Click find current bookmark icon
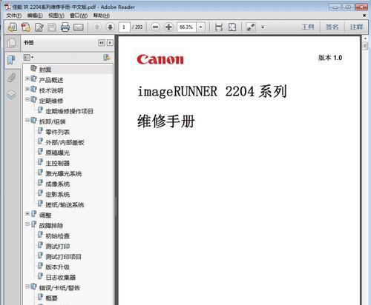Viewport: 371px width, 305px height. pos(107,58)
